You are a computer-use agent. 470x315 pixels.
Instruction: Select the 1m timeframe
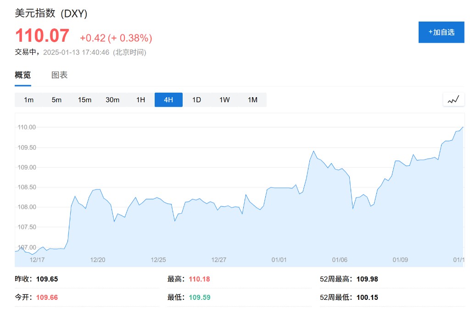pos(28,100)
